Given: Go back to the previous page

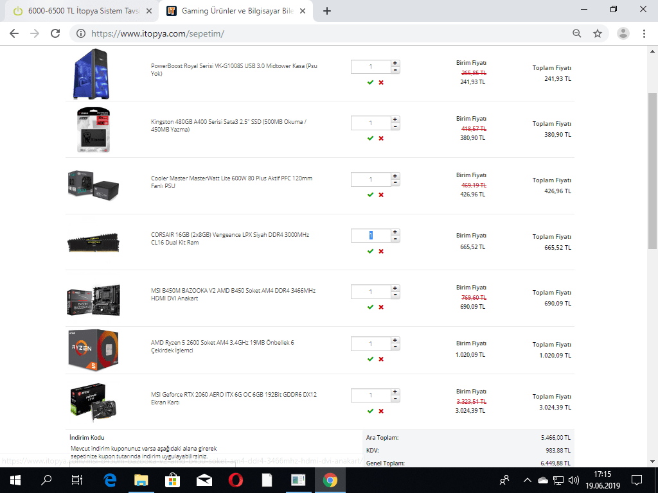Looking at the screenshot, I should coord(14,33).
